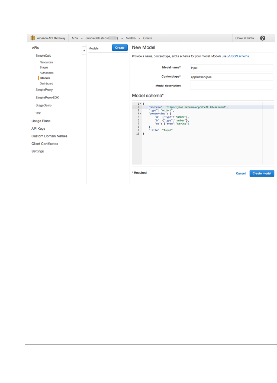The height and width of the screenshot is (383, 277).
Task: Open the help question mark icon
Action: [263, 38]
